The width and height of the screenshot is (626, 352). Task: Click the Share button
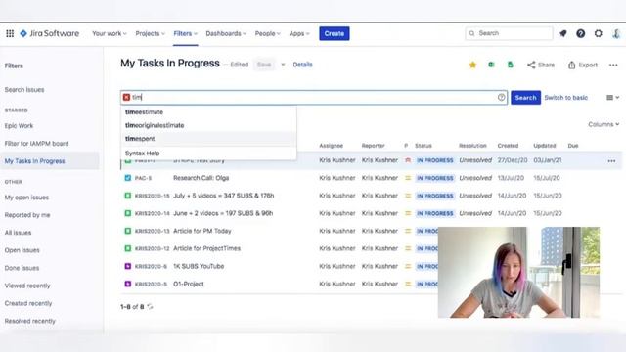541,65
